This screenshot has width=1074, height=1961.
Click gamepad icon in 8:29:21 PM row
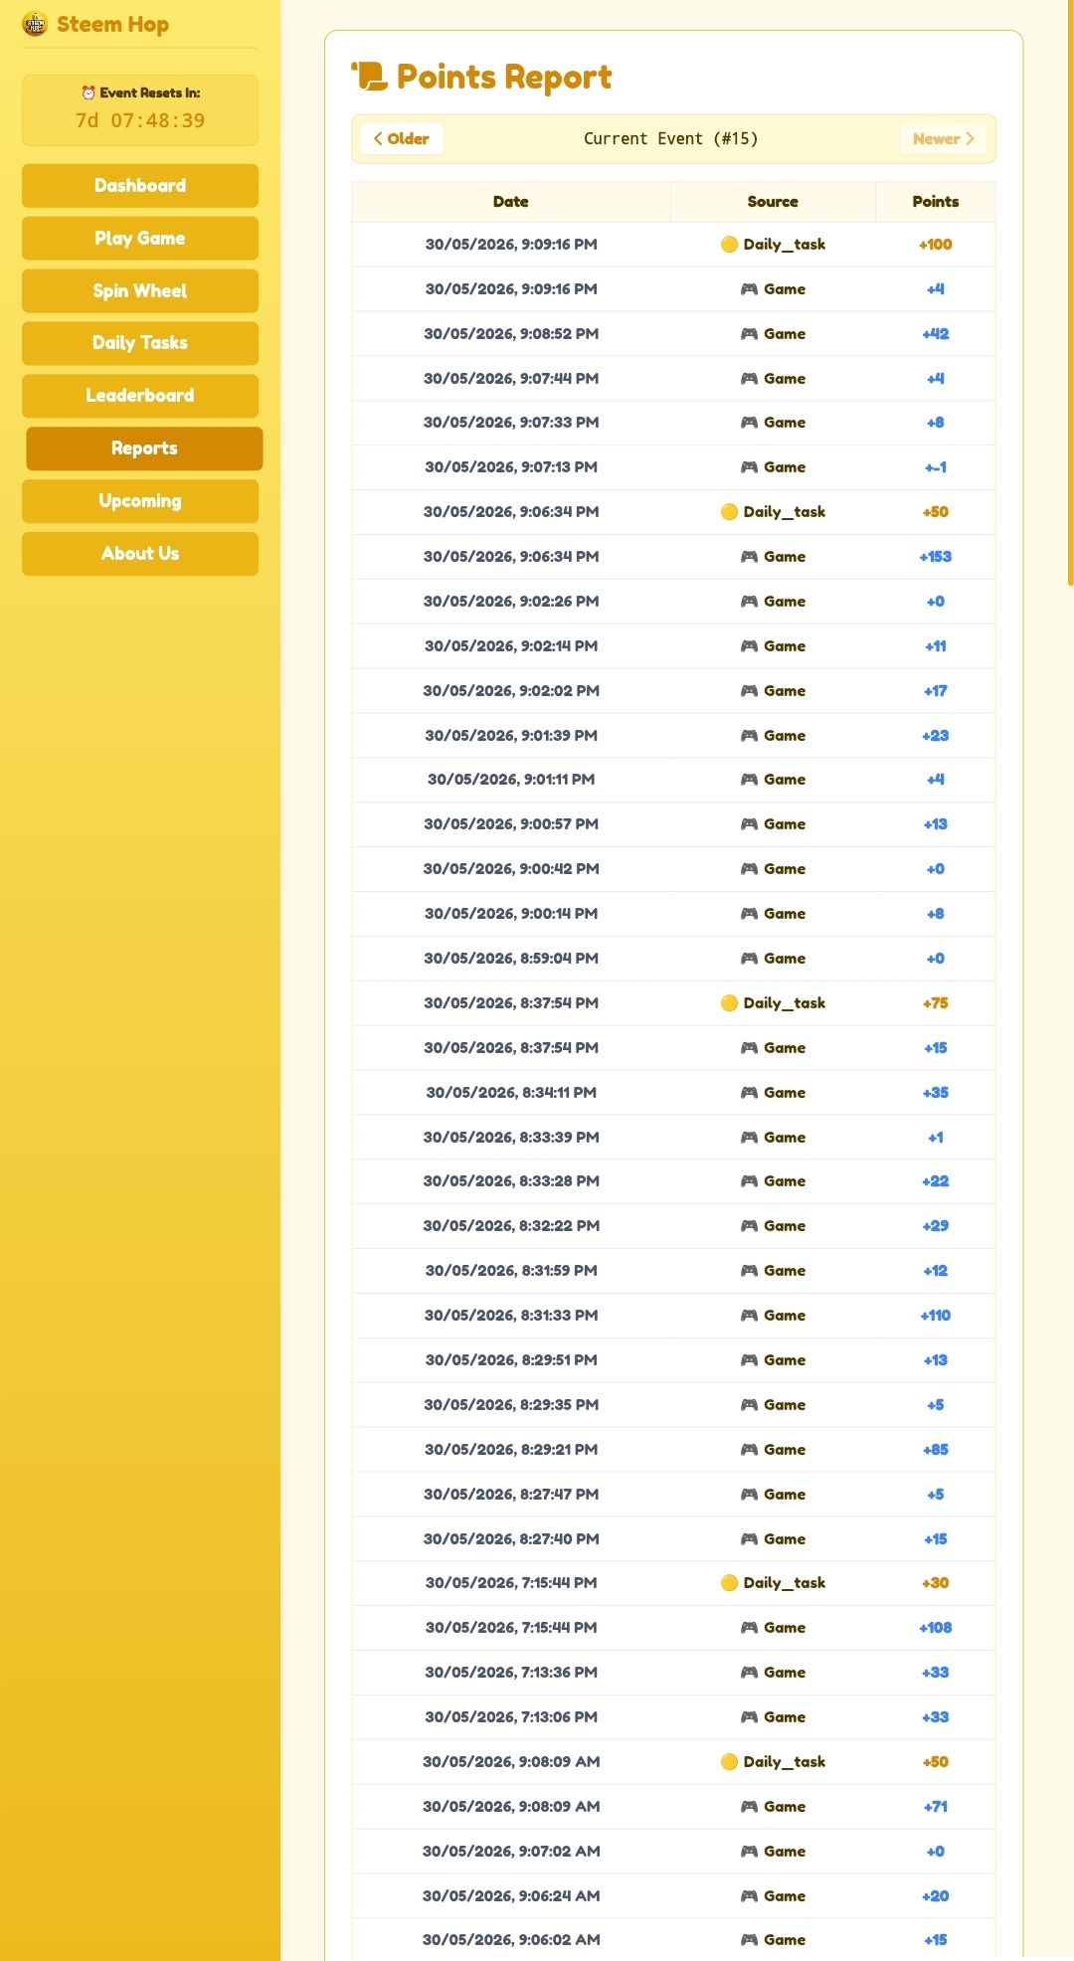click(749, 1450)
